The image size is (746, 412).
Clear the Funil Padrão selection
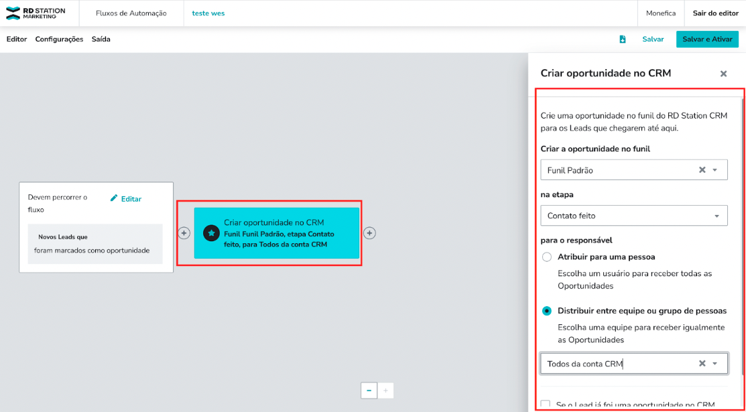pyautogui.click(x=702, y=170)
